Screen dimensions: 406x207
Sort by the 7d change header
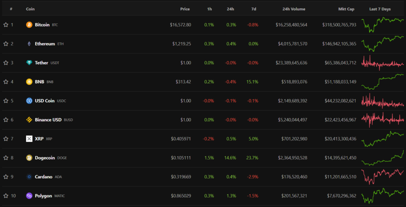254,9
